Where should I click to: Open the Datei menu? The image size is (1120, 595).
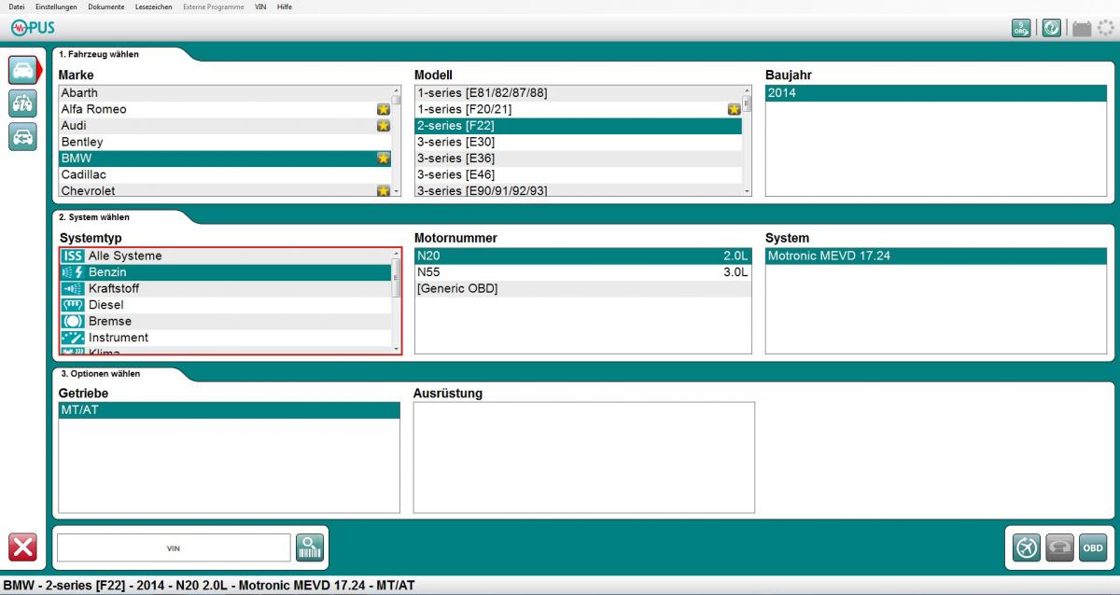click(x=16, y=7)
